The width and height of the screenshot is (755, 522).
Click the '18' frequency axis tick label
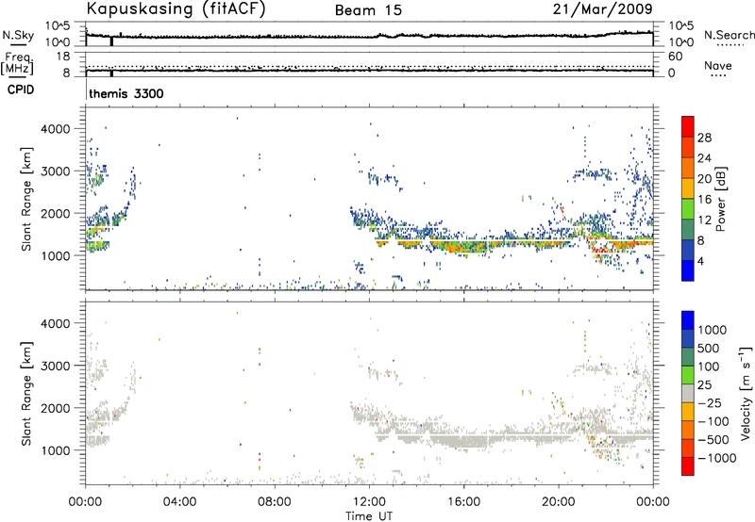click(63, 57)
